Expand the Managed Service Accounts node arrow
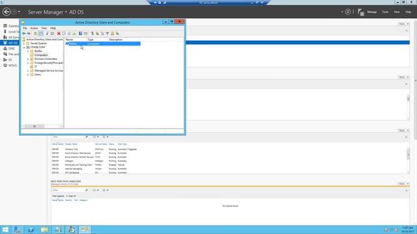The height and width of the screenshot is (234, 417). (x=28, y=71)
